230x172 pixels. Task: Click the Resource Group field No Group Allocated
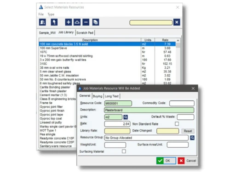(146, 138)
